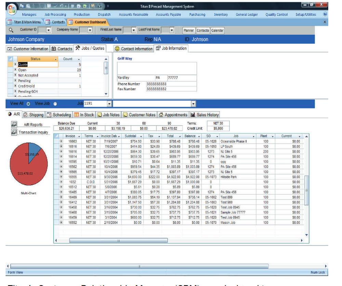Click the Scheduling tab icon
342x286 pixels.
(49, 115)
